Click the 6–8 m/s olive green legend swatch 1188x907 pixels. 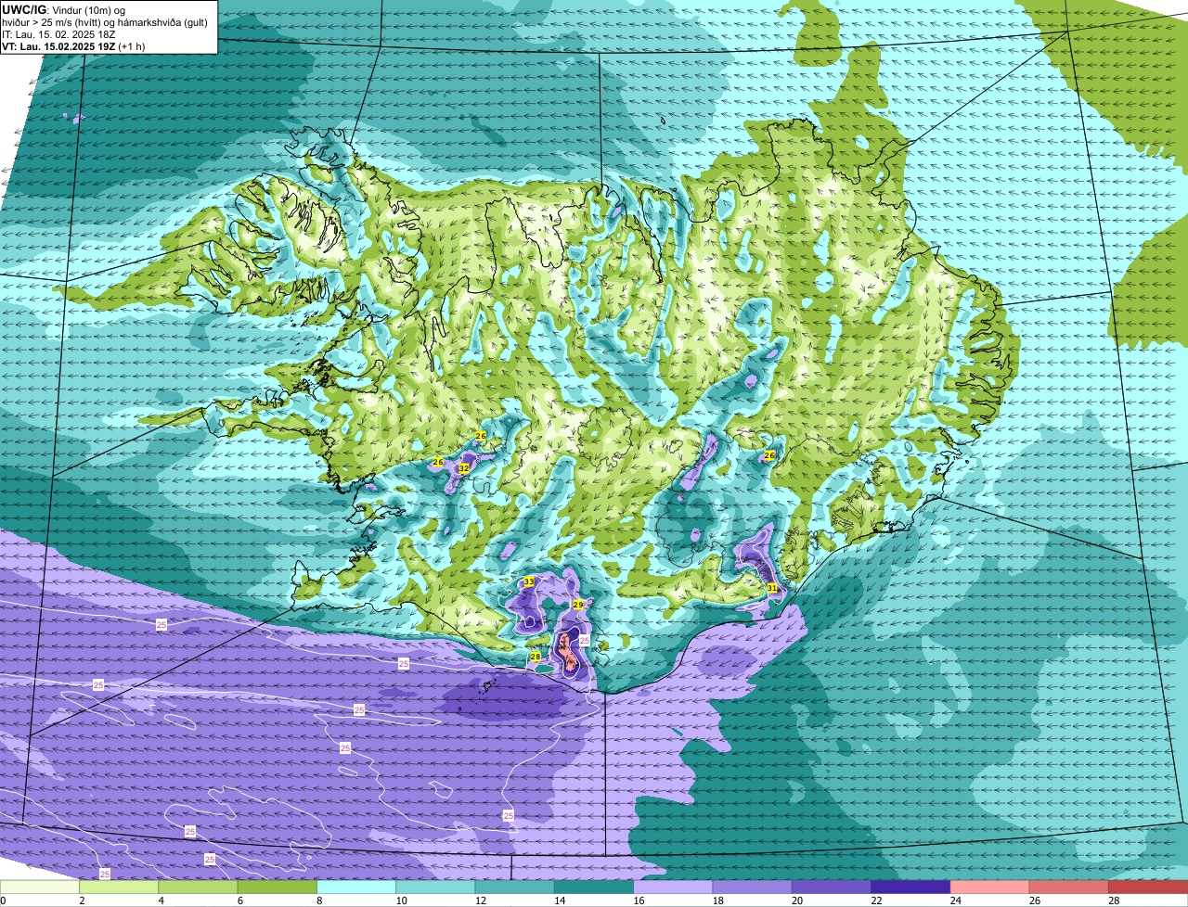[278, 887]
